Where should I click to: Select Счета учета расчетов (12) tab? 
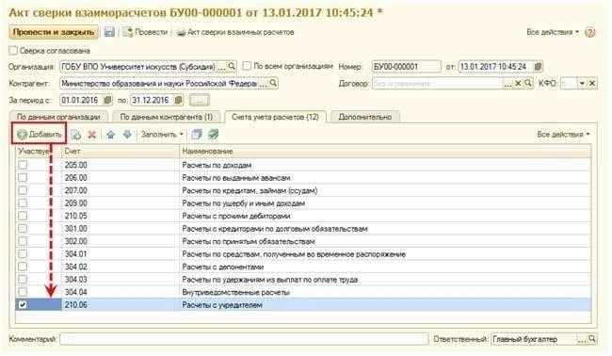pyautogui.click(x=275, y=117)
